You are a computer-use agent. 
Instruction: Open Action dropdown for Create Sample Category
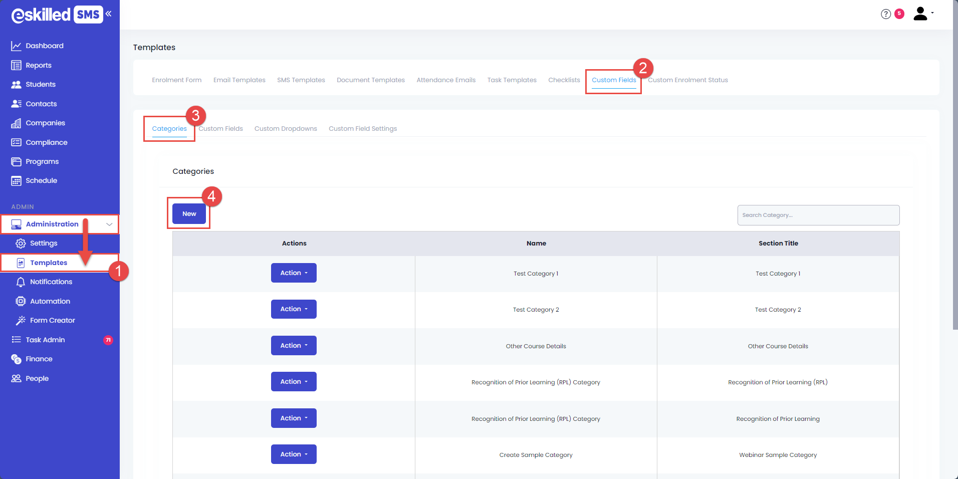tap(294, 454)
